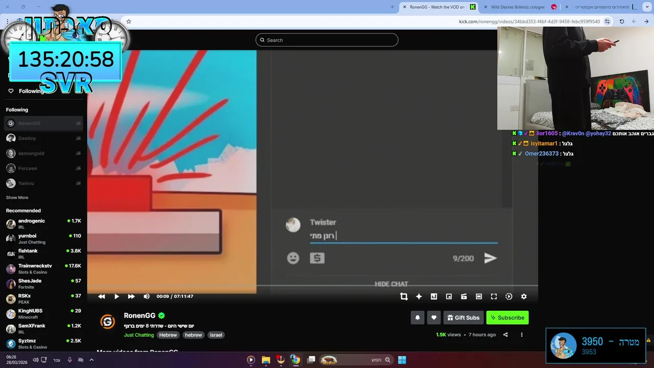
Task: Open the clip crop tool in player
Action: click(404, 296)
